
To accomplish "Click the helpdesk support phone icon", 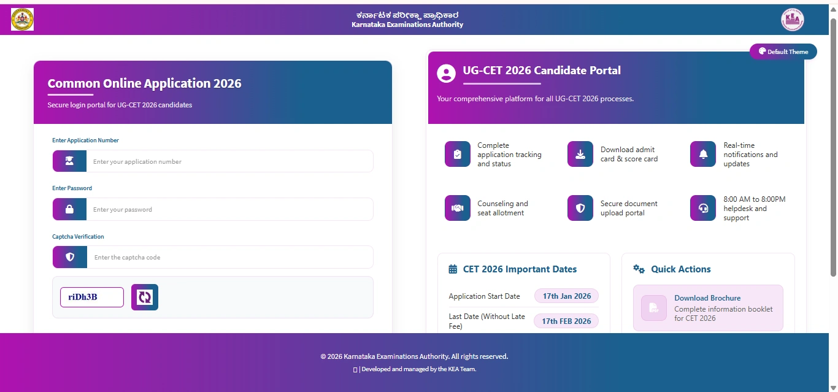I will point(702,208).
